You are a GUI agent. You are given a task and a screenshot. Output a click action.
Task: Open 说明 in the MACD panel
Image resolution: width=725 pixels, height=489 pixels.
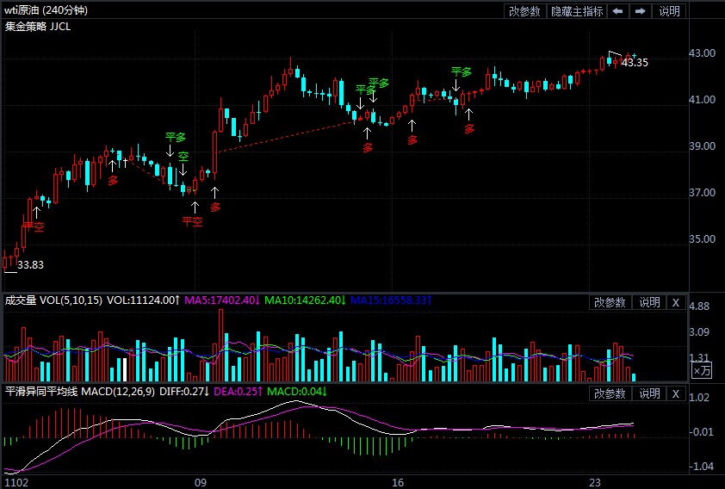pos(648,393)
